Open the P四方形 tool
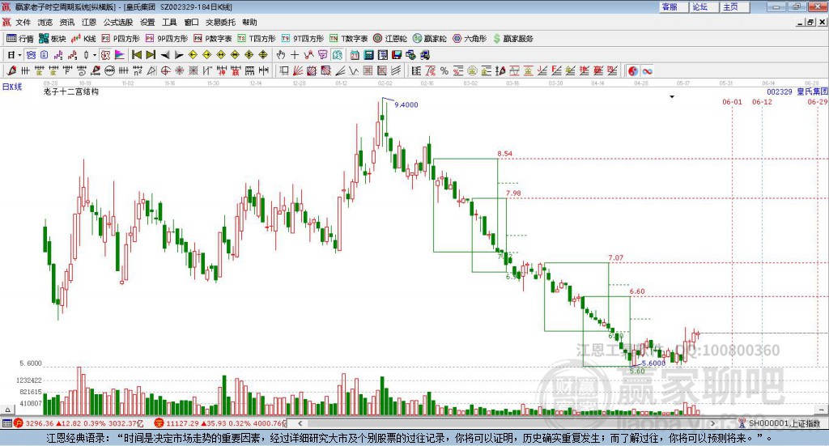The width and height of the screenshot is (829, 446). click(121, 39)
